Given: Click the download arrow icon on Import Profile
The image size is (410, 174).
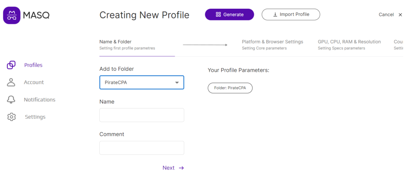Looking at the screenshot, I should [275, 15].
